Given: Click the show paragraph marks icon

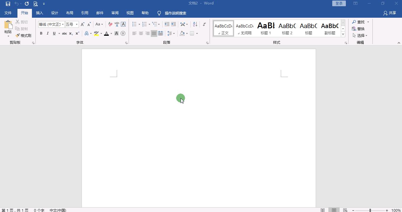Looking at the screenshot, I should (204, 24).
